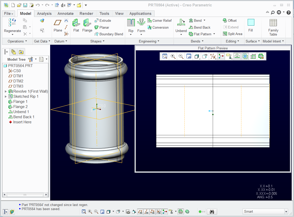Viewport: 294px width, 217px height.
Task: Open the Engineering group dropdown
Action: tap(149, 41)
